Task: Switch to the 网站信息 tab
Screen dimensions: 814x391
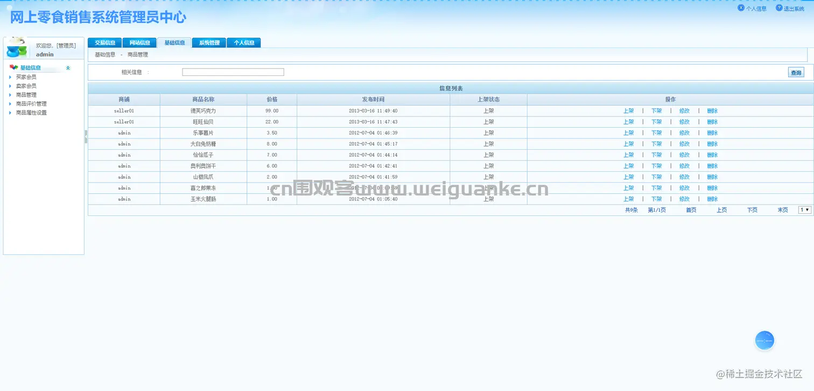Action: [x=139, y=43]
